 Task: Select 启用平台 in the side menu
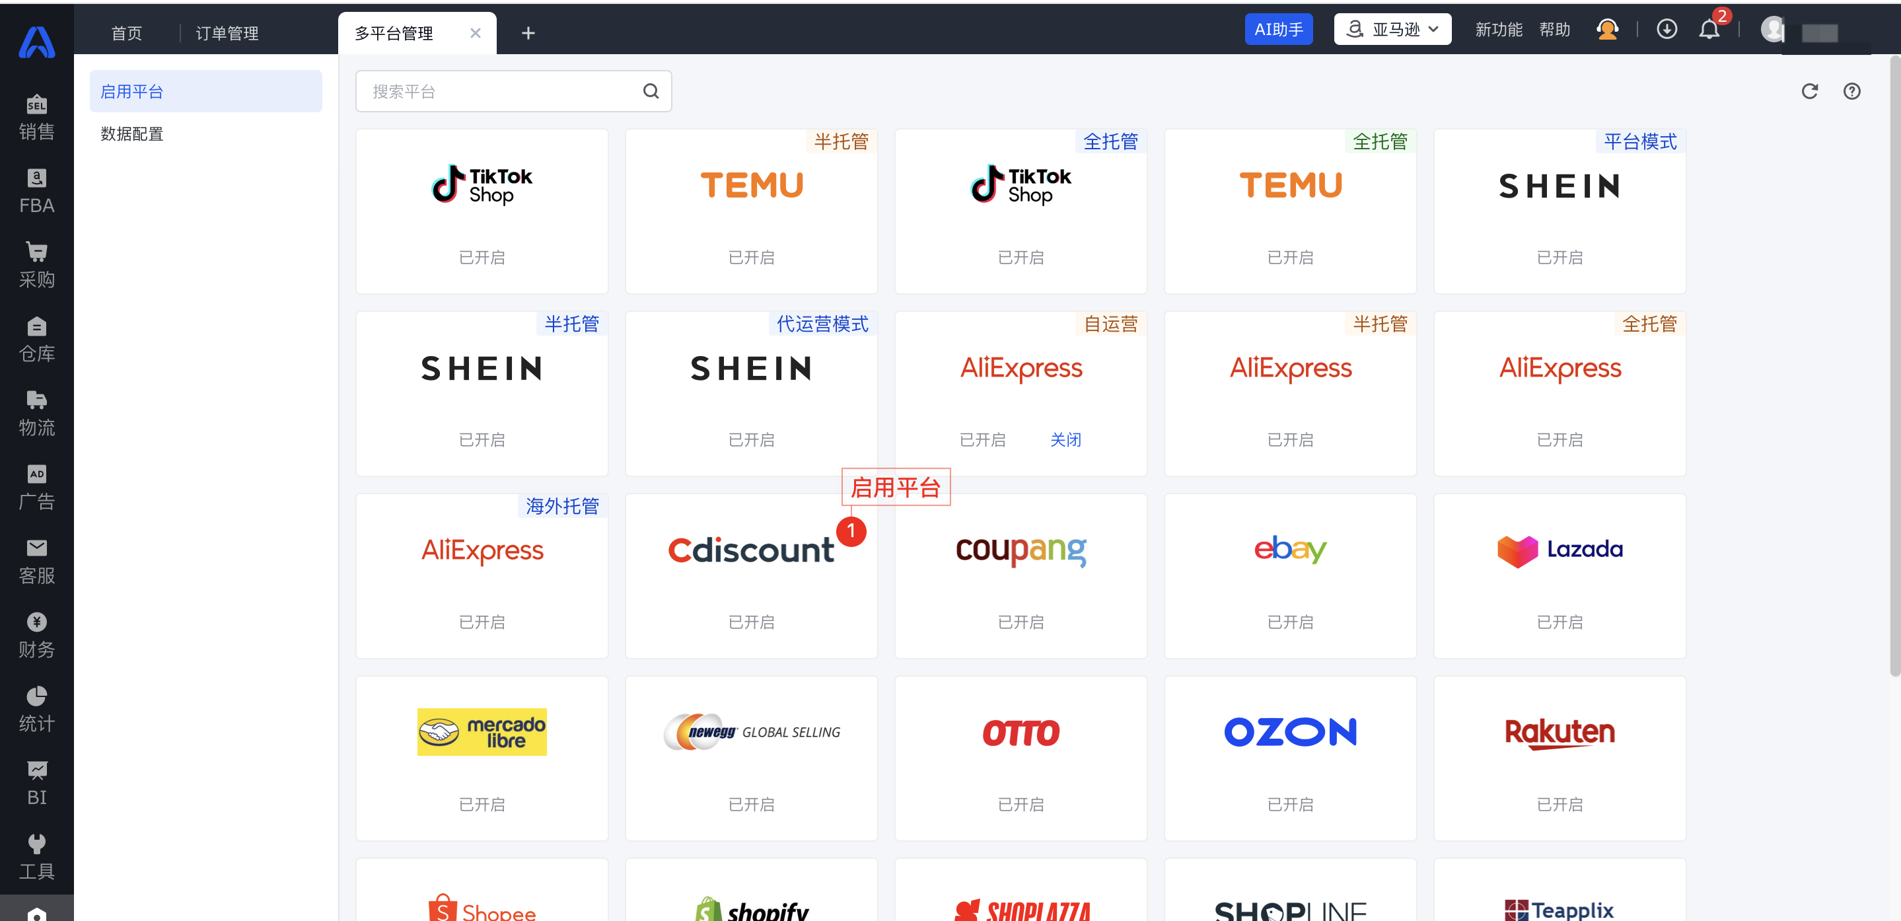coord(206,92)
